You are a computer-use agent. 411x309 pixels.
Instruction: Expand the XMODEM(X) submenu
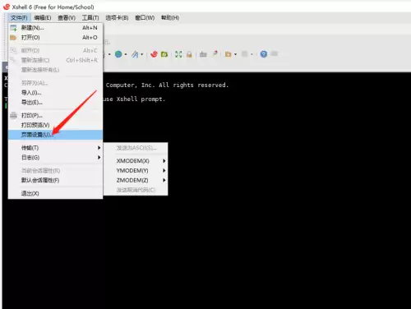click(136, 161)
